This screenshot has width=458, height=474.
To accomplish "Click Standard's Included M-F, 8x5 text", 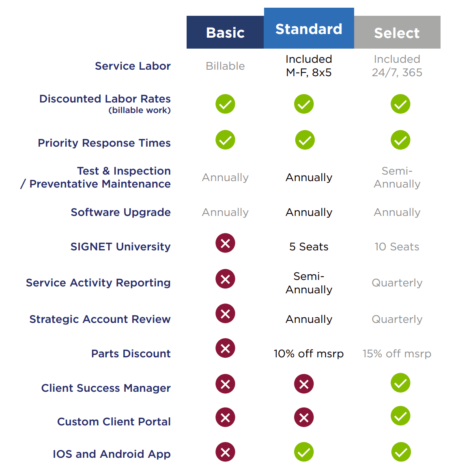I will (309, 66).
